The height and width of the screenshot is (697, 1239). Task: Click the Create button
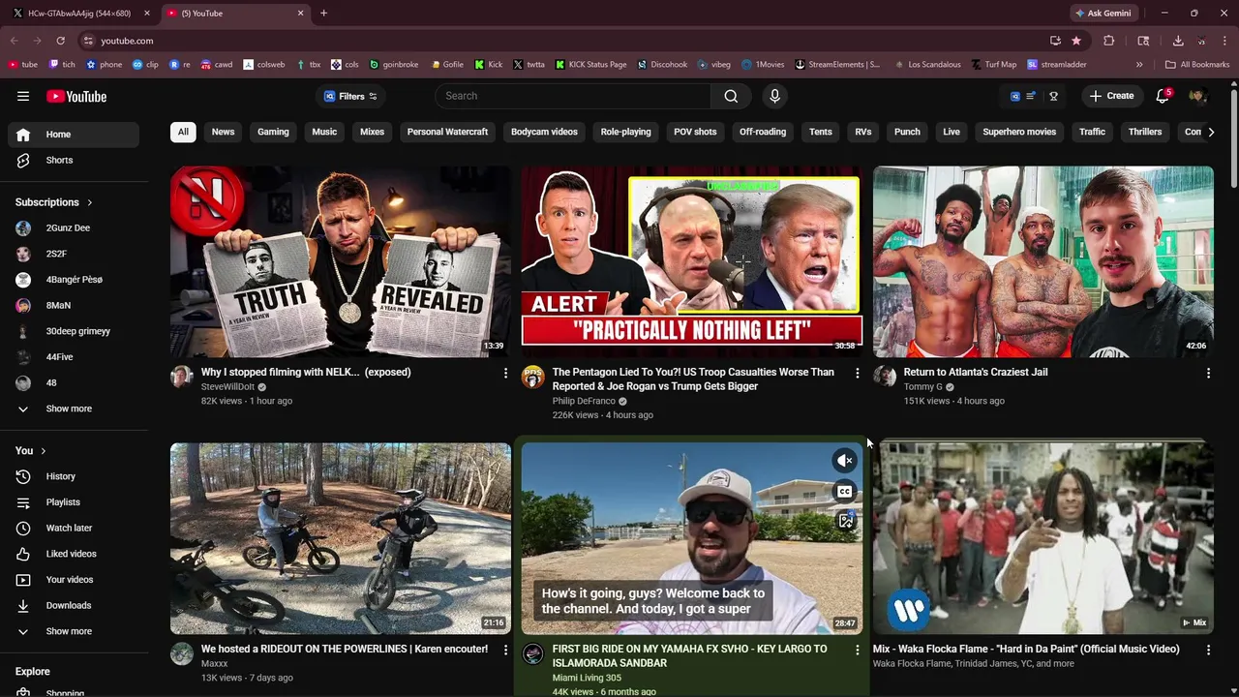1111,96
